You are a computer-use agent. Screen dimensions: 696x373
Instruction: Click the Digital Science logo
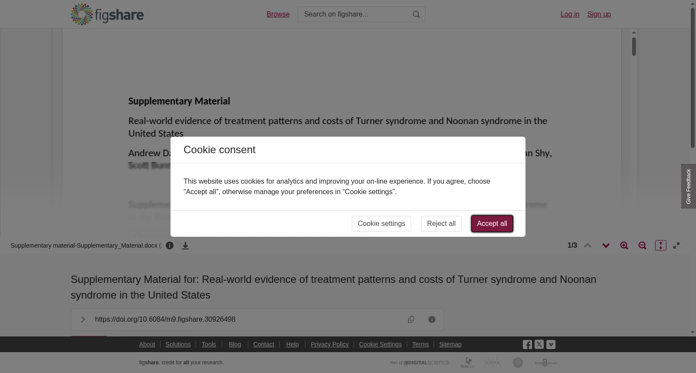coord(420,363)
